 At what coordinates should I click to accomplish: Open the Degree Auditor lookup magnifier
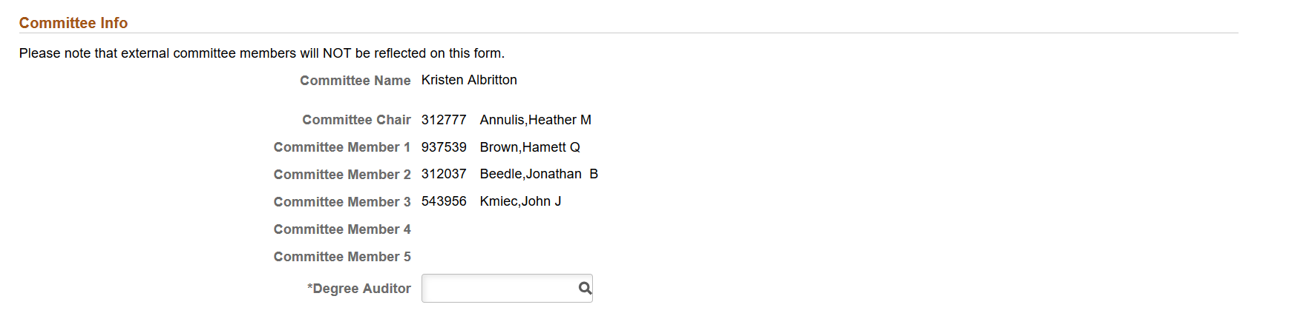tap(585, 289)
